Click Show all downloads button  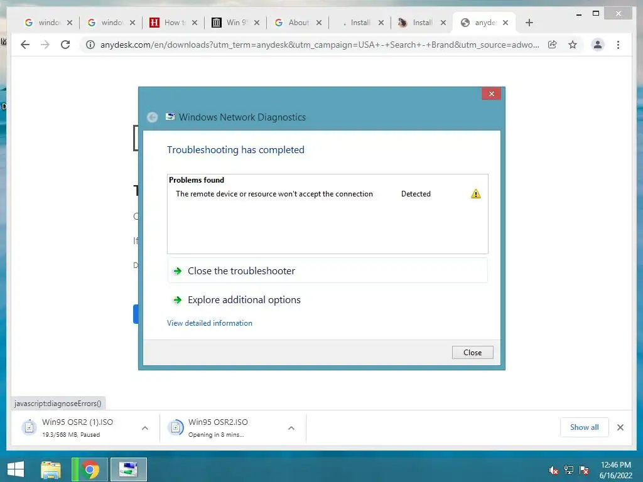pyautogui.click(x=585, y=427)
